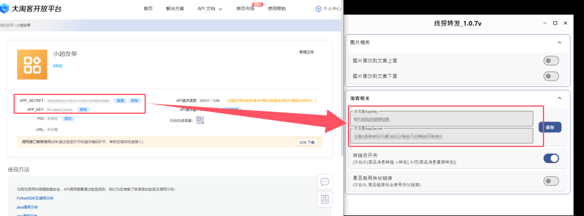Click the QR code icon beside 扫码快速提量
This screenshot has width=584, height=216.
coord(200,120)
